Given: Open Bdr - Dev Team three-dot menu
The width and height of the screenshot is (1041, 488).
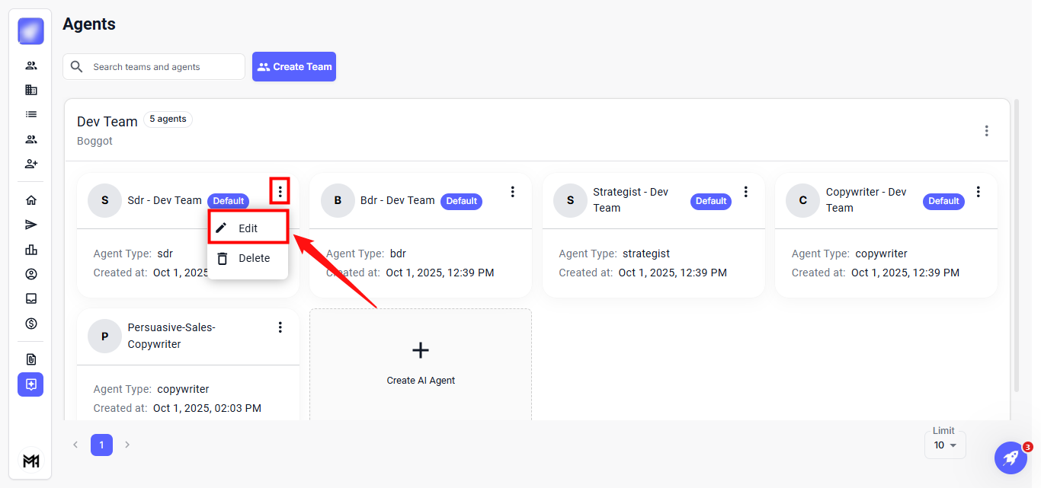Looking at the screenshot, I should point(513,192).
